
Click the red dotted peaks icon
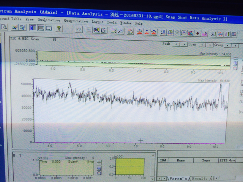pyautogui.click(x=221, y=34)
